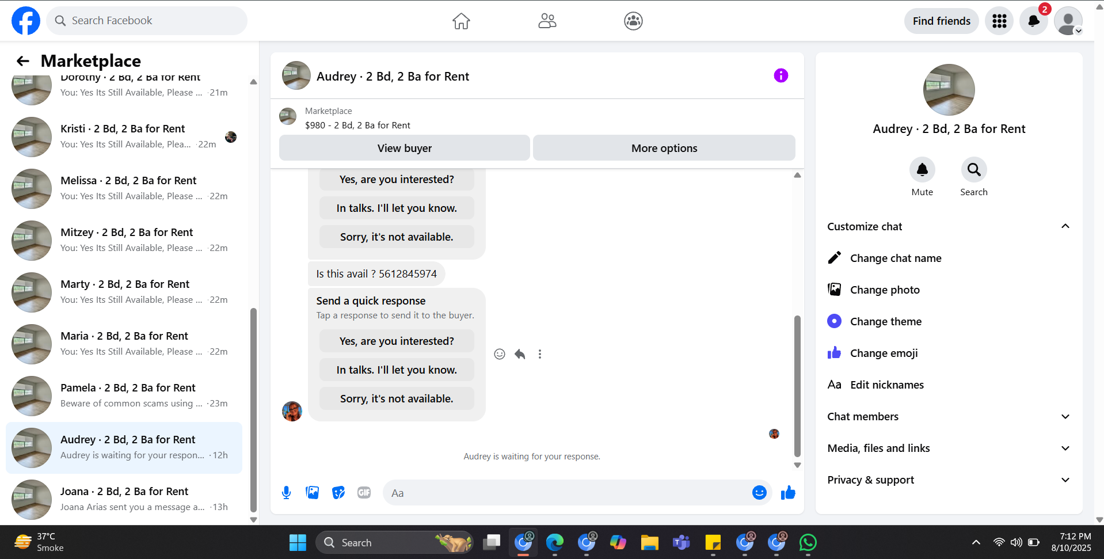Send lower 'In talks. I'll let you know.'
Image resolution: width=1104 pixels, height=559 pixels.
tap(397, 370)
